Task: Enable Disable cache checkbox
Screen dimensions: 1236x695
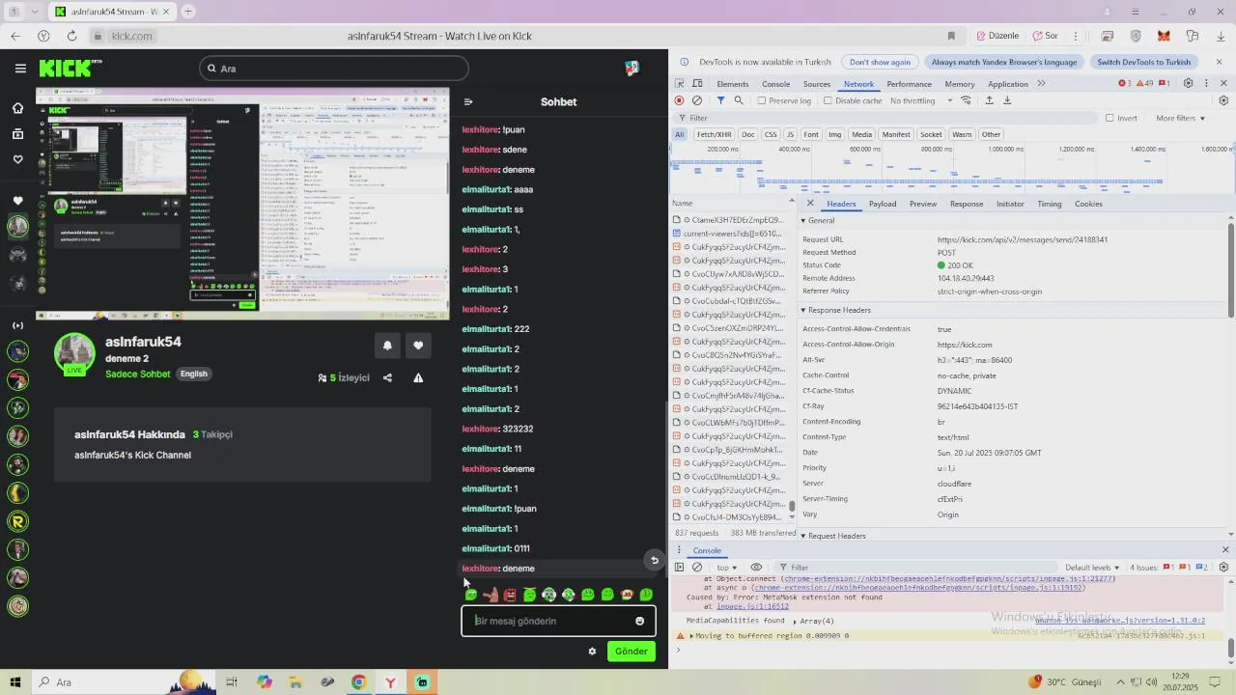Action: pyautogui.click(x=828, y=100)
